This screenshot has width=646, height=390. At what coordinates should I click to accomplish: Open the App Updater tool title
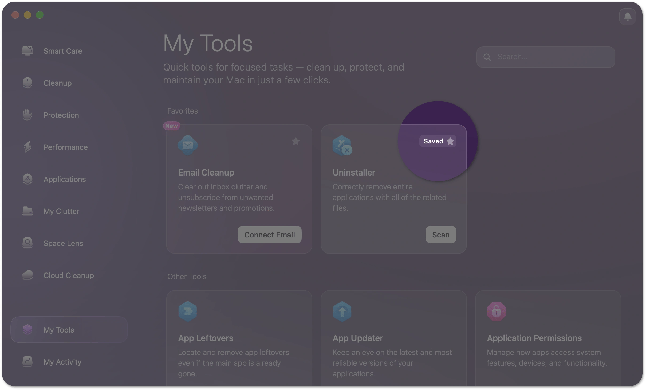[x=358, y=338]
